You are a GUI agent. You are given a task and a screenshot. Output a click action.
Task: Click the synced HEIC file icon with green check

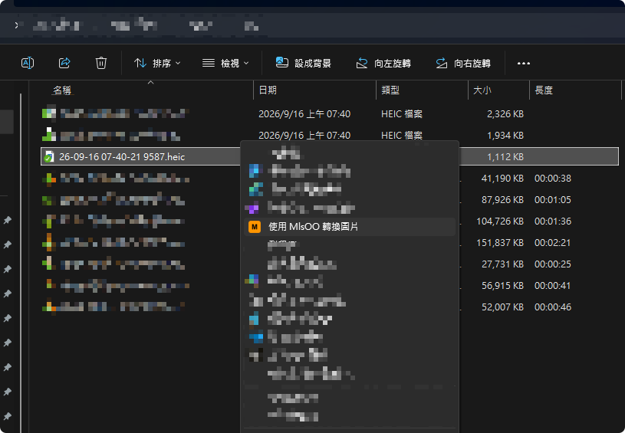click(x=48, y=156)
